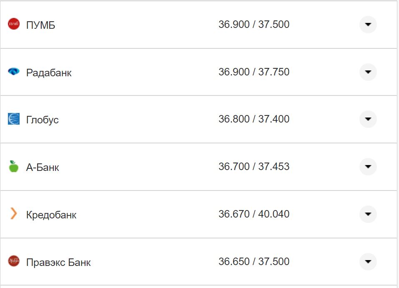The width and height of the screenshot is (399, 288).
Task: Click the А-Банк green apple icon
Action: pos(14,167)
